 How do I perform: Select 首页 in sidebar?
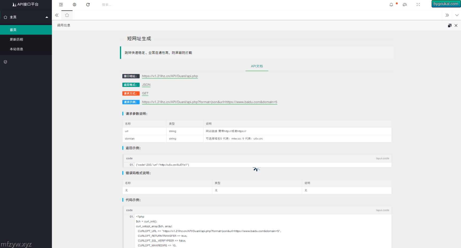point(13,30)
